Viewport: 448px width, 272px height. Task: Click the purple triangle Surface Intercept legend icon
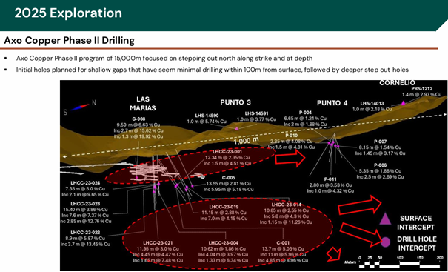(385, 219)
